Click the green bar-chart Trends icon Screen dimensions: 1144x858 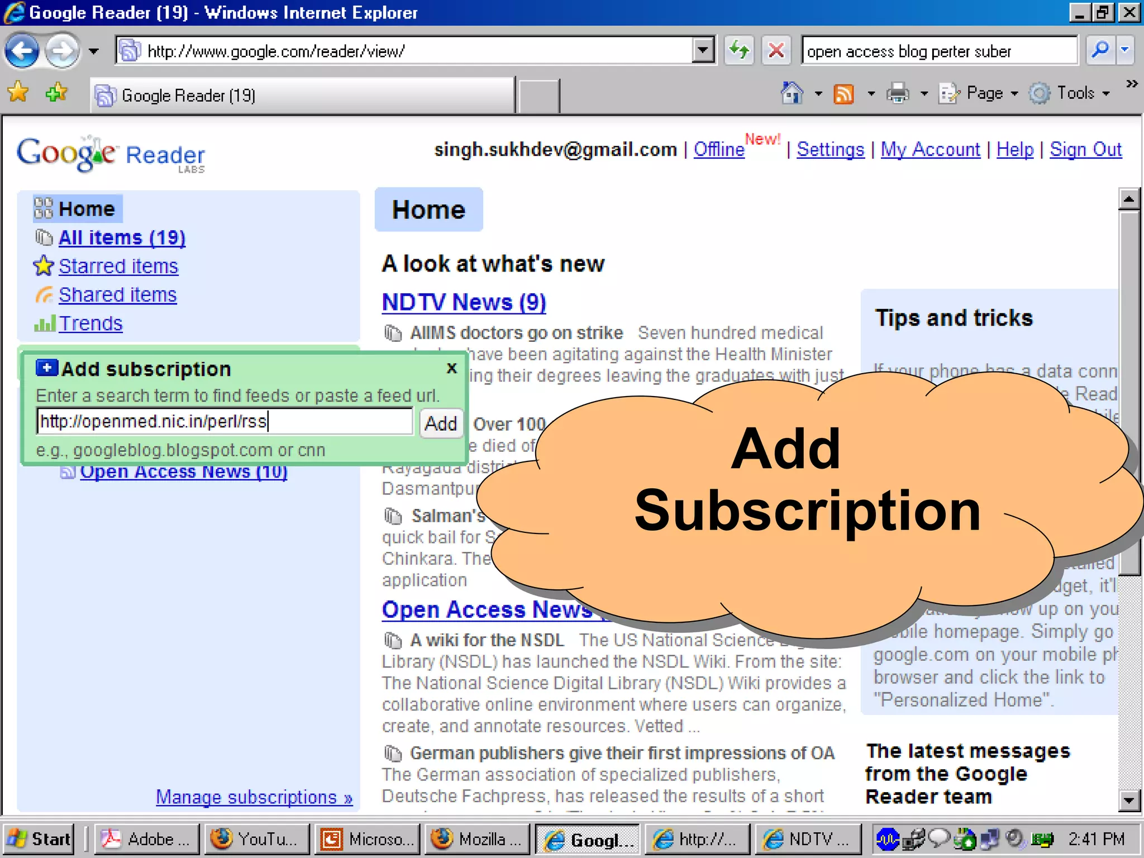pos(44,323)
